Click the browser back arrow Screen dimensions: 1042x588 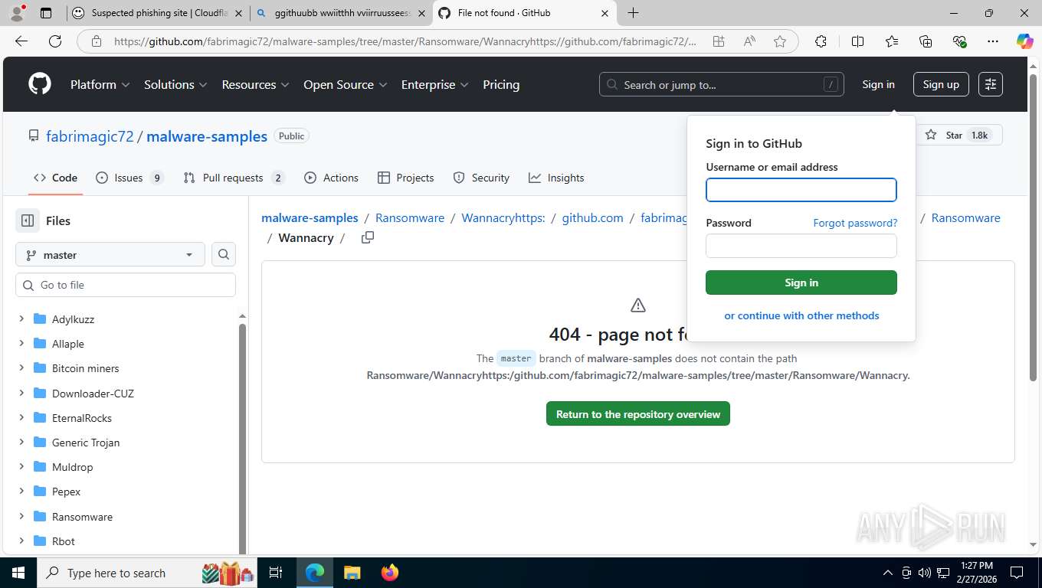(x=21, y=41)
